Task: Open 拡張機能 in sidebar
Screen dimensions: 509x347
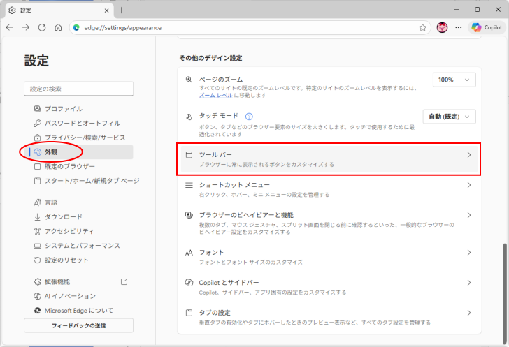Action: [x=78, y=282]
